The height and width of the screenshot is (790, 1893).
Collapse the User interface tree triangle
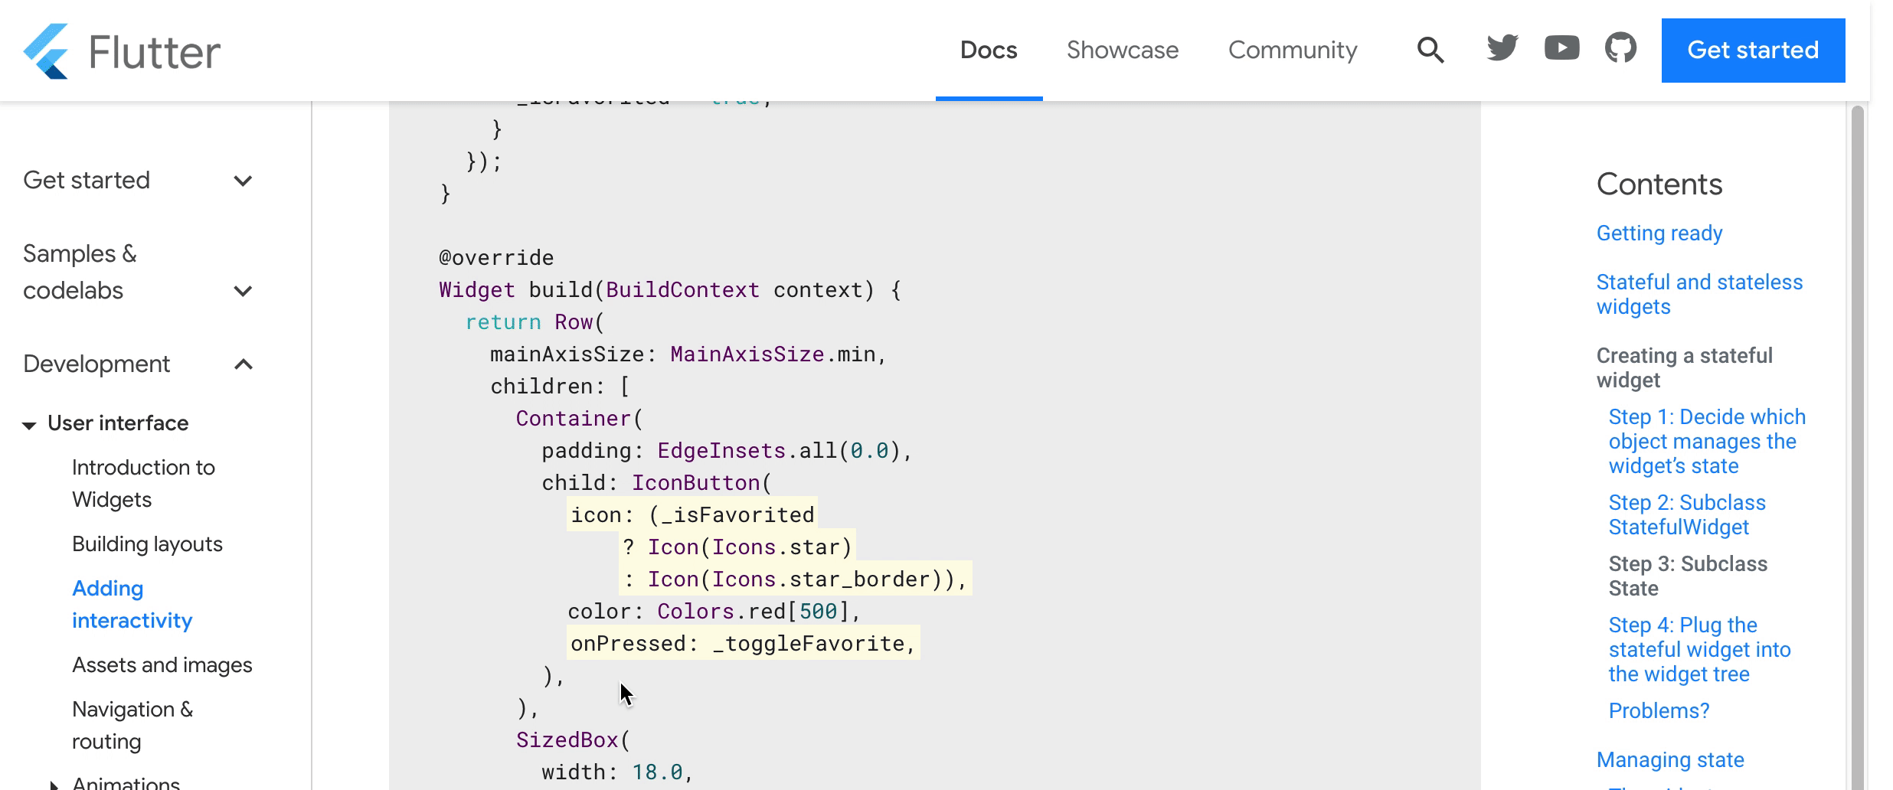[x=29, y=426]
